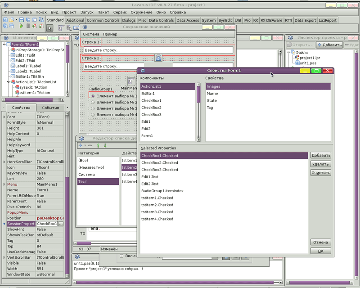The height and width of the screenshot is (288, 360).
Task: Click the blue plus add-action icon
Action: click(81, 145)
